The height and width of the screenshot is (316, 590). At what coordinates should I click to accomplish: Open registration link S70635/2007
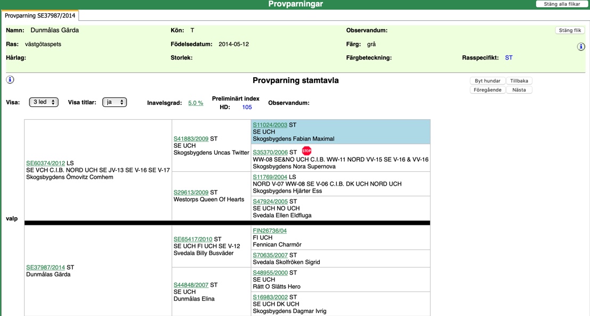pos(270,255)
